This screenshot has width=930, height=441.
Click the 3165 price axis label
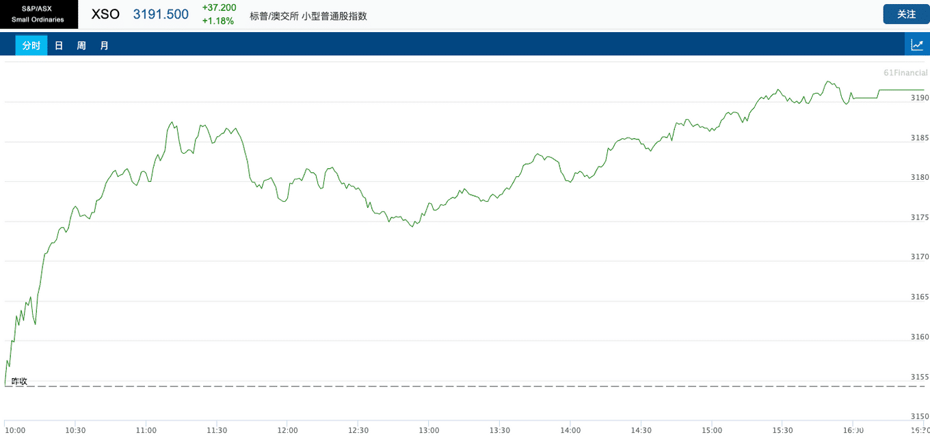[x=920, y=297]
